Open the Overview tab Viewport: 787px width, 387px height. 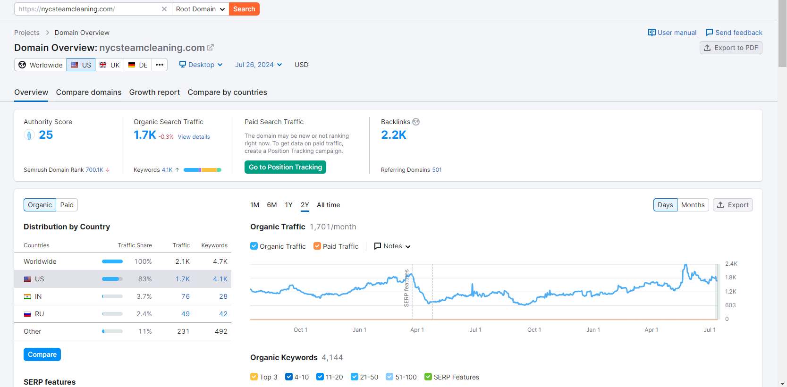point(31,93)
